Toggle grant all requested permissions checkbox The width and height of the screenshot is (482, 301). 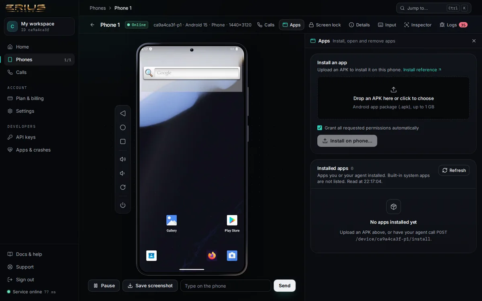320,128
